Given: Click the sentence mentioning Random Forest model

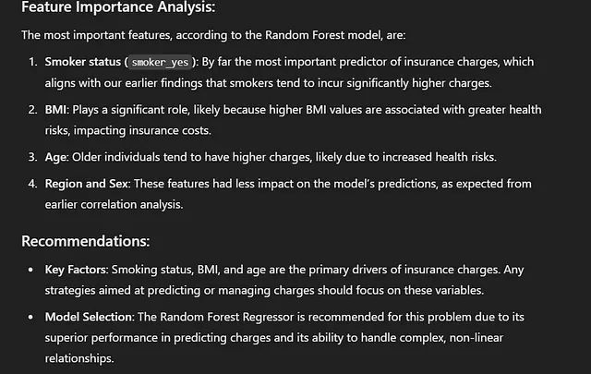Looking at the screenshot, I should (x=213, y=35).
